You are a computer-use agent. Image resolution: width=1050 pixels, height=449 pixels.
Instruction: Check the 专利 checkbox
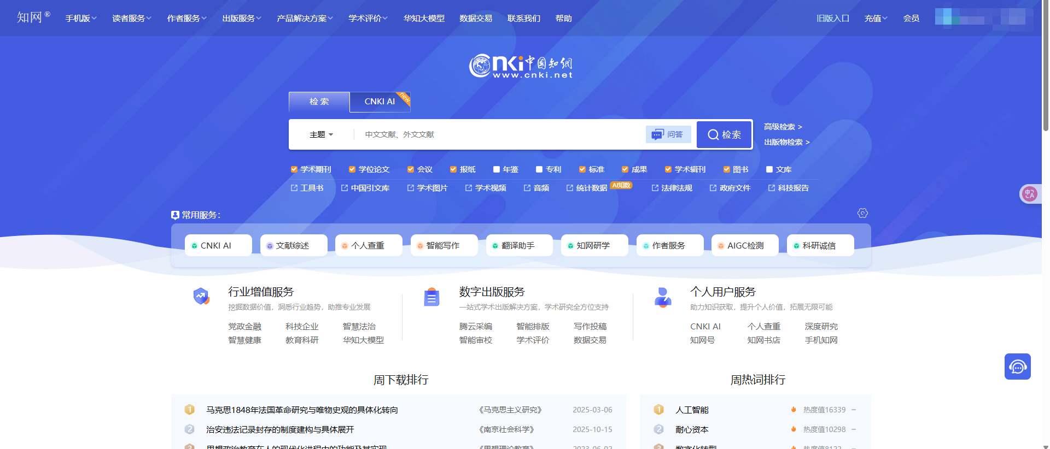click(539, 169)
